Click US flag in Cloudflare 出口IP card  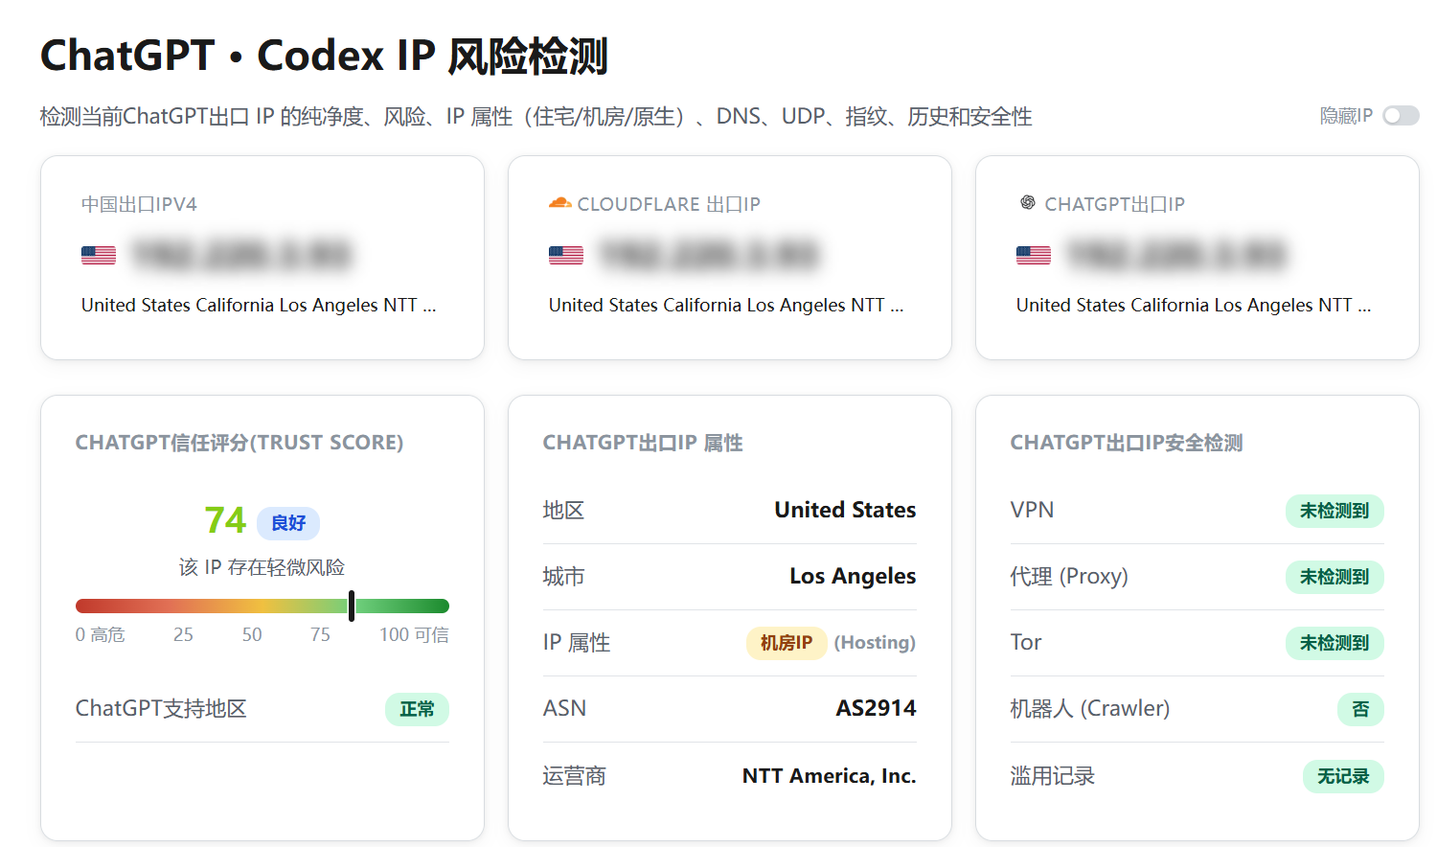(566, 255)
